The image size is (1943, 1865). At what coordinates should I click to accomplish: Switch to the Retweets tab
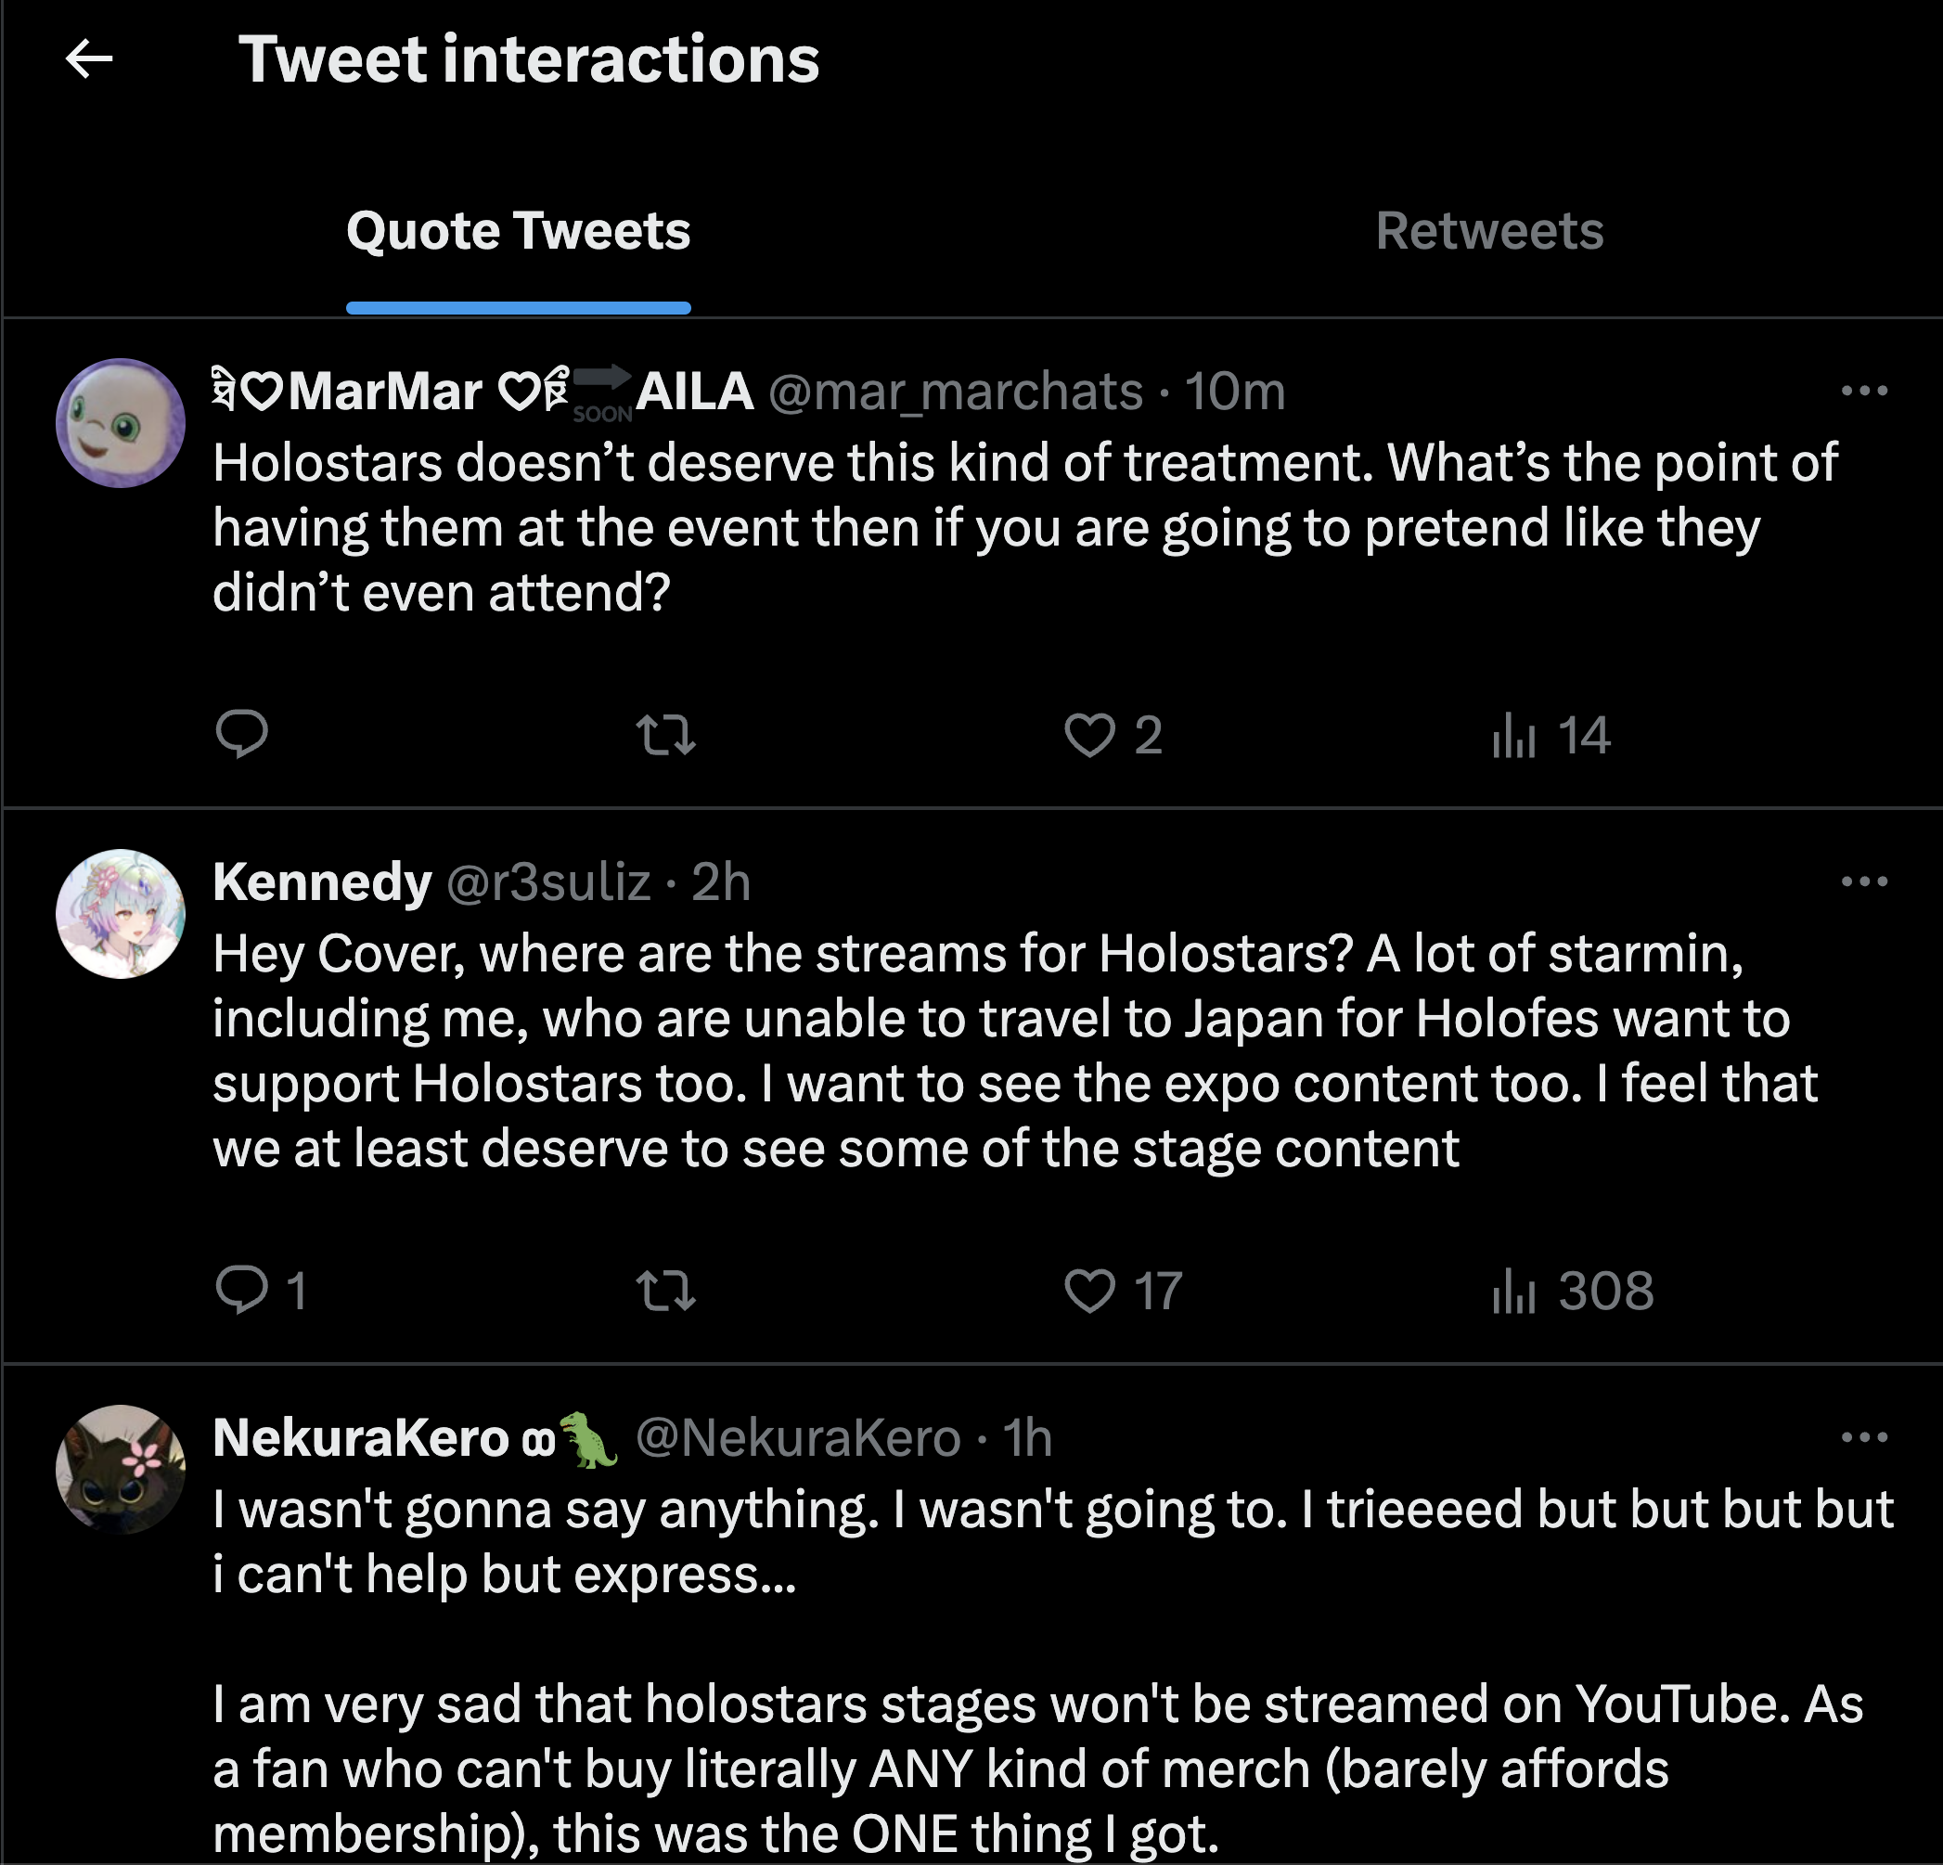click(1489, 231)
